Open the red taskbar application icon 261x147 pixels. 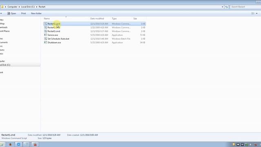coord(35,144)
